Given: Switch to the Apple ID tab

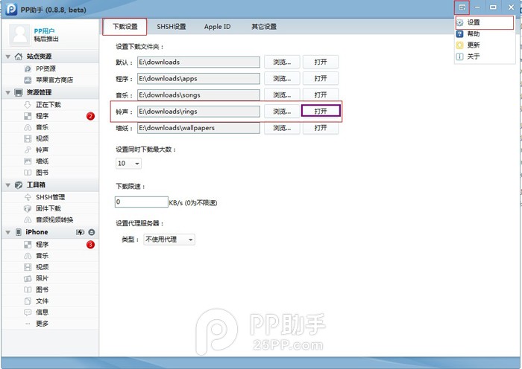Looking at the screenshot, I should (218, 27).
